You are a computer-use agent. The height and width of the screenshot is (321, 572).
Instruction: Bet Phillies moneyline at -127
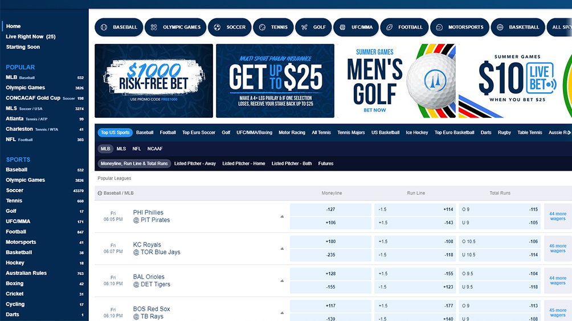pyautogui.click(x=330, y=209)
